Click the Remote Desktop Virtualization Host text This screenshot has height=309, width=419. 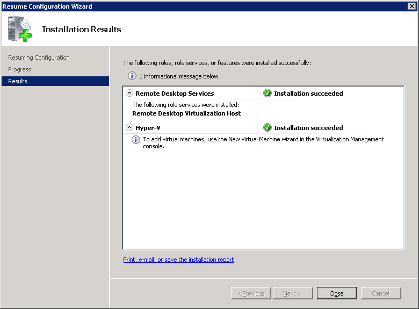pos(186,113)
